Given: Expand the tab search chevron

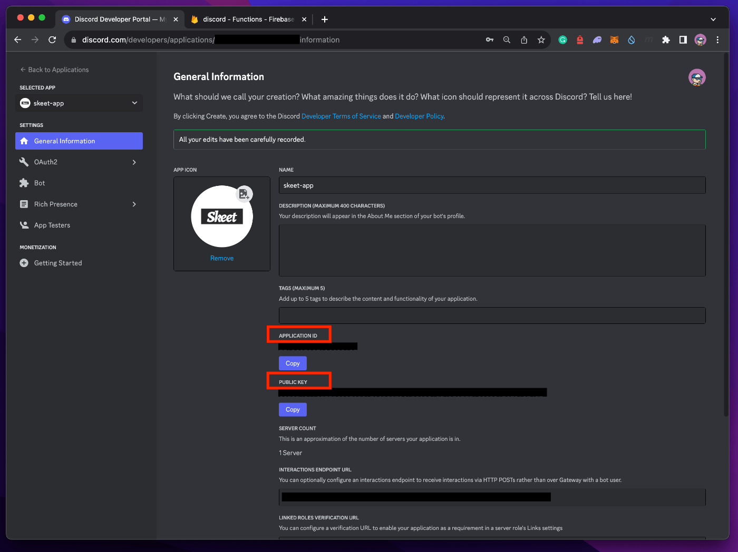Looking at the screenshot, I should pyautogui.click(x=713, y=19).
